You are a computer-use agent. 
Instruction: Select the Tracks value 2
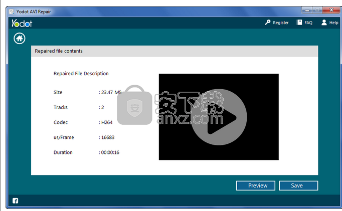[x=101, y=107]
